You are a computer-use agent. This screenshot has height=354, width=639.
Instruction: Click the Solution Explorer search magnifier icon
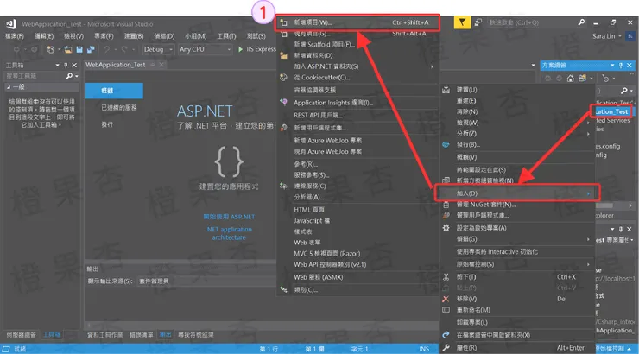(624, 91)
